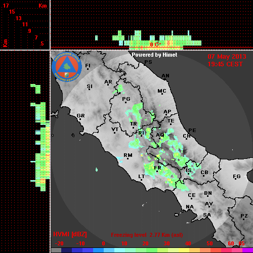253x253 pixels.
Task: Select the NA city marker
Action: (190, 210)
